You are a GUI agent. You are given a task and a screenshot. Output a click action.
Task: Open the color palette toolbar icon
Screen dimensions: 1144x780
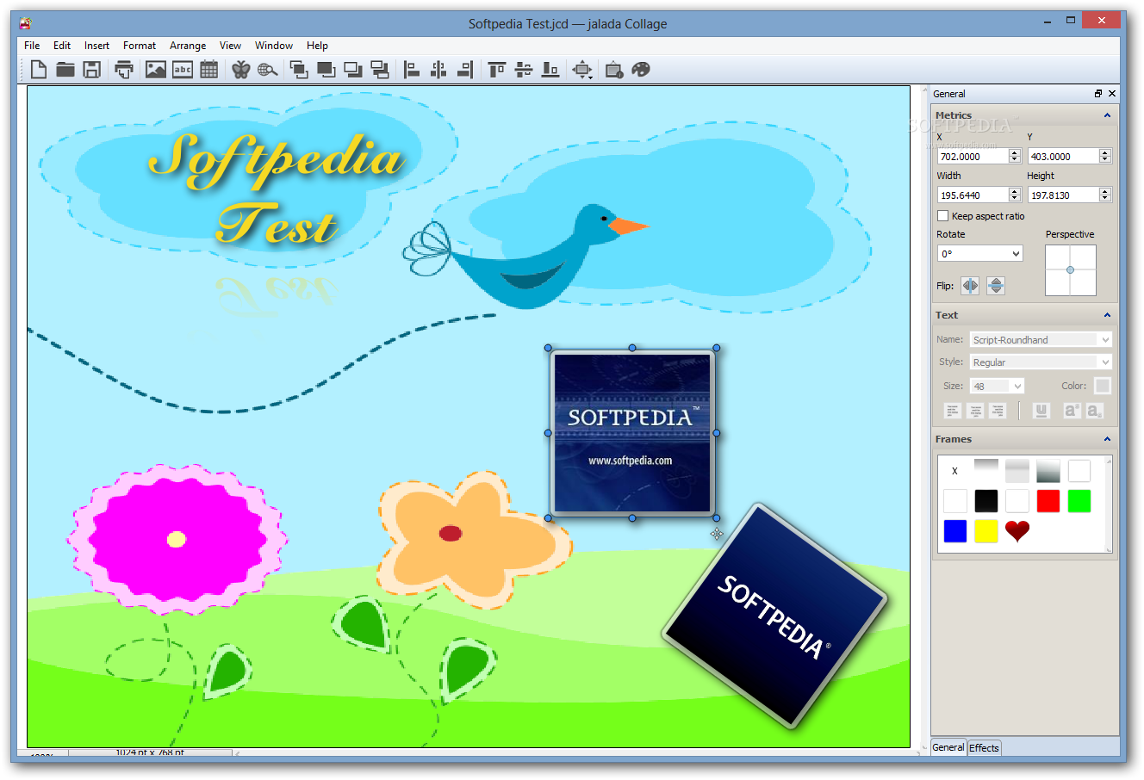click(641, 70)
